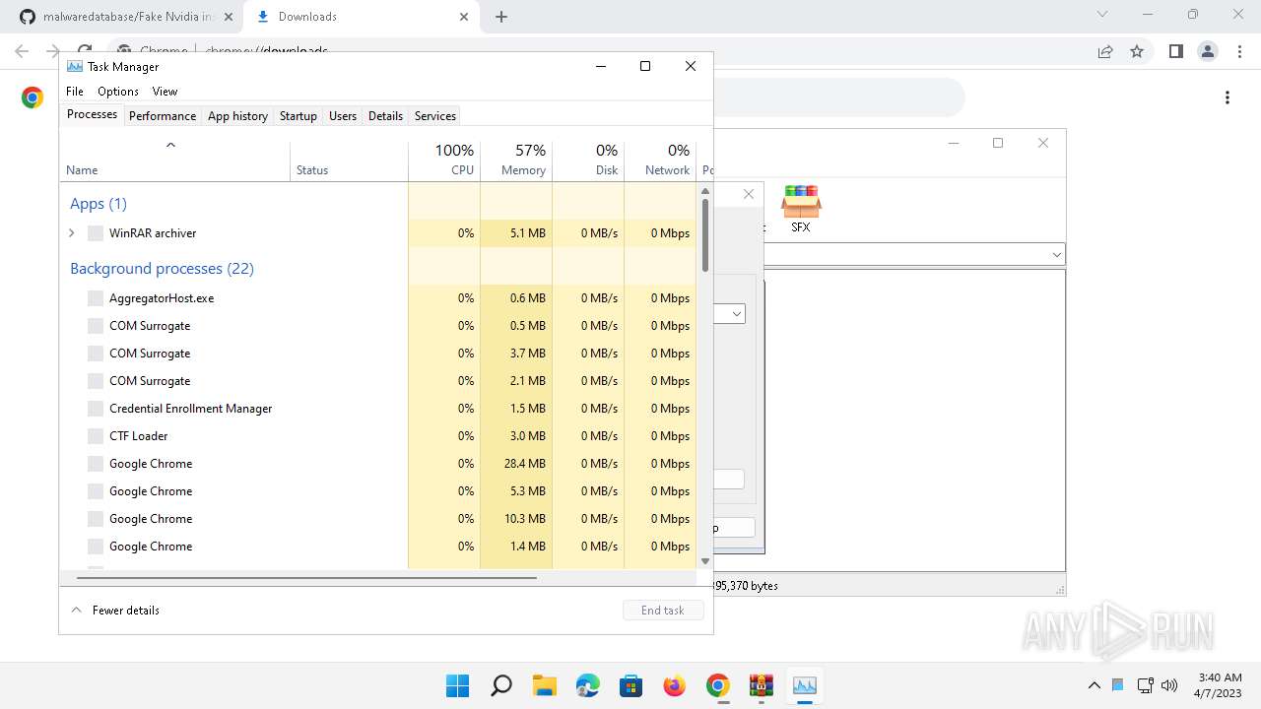This screenshot has width=1261, height=709.
Task: Switch to Startup tab
Action: coord(299,115)
